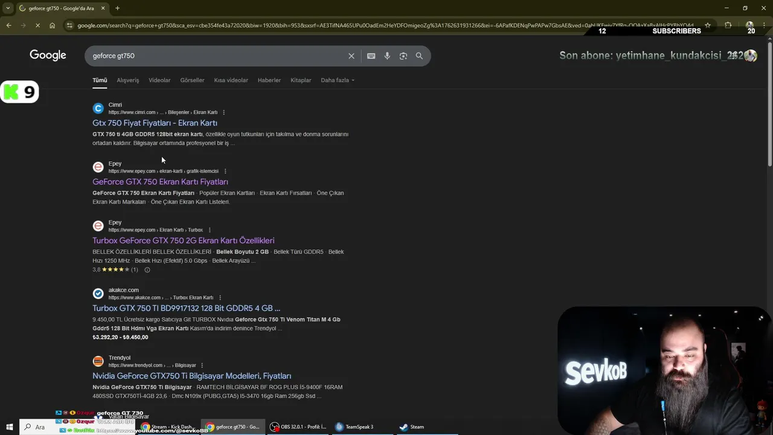773x435 pixels.
Task: Open the tab search dropdown arrow
Action: pos(8,8)
